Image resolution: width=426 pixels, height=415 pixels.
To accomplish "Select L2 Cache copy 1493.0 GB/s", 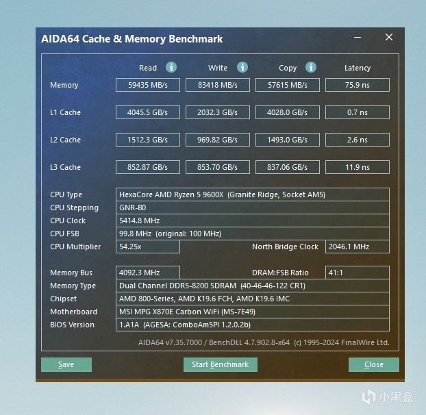I will [288, 140].
